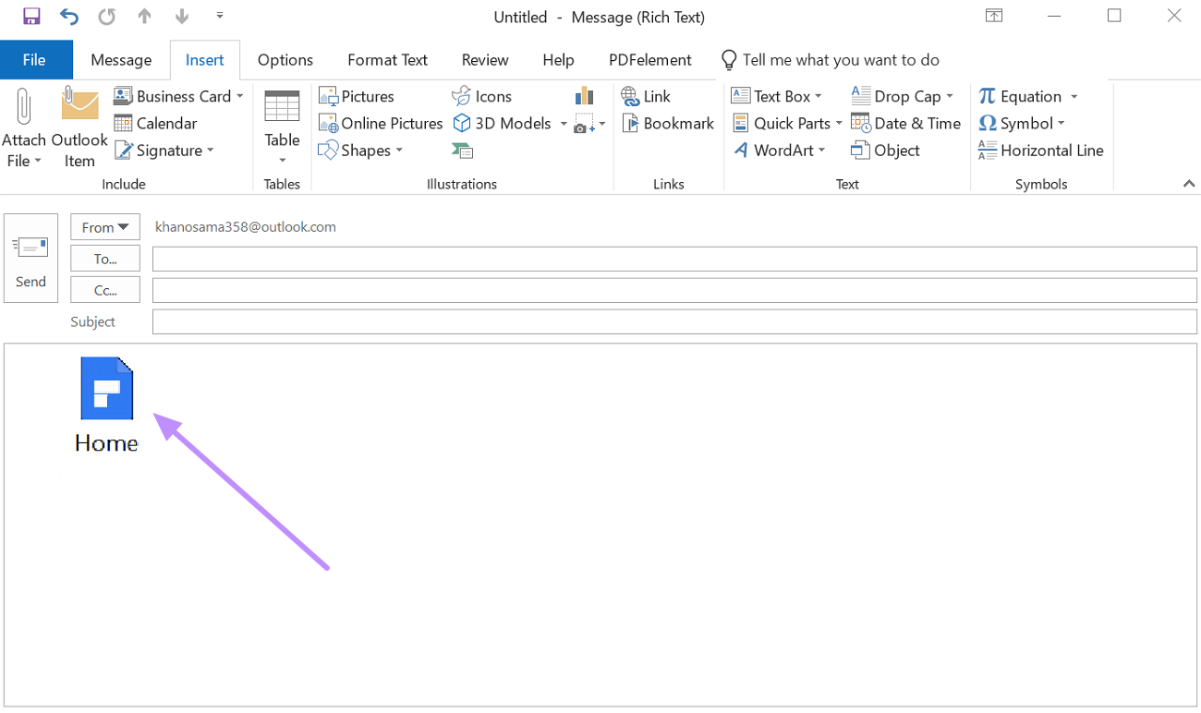This screenshot has width=1201, height=713.
Task: Open the Table dropdown
Action: (x=282, y=127)
